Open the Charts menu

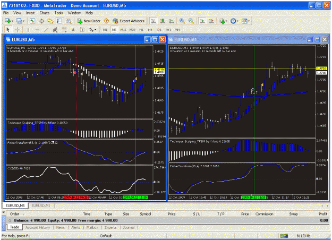pyautogui.click(x=44, y=13)
